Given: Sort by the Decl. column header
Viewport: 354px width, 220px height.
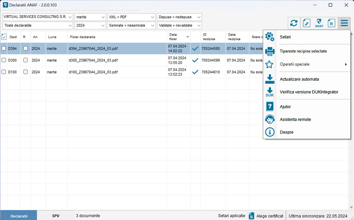Looking at the screenshot, I should coord(14,37).
